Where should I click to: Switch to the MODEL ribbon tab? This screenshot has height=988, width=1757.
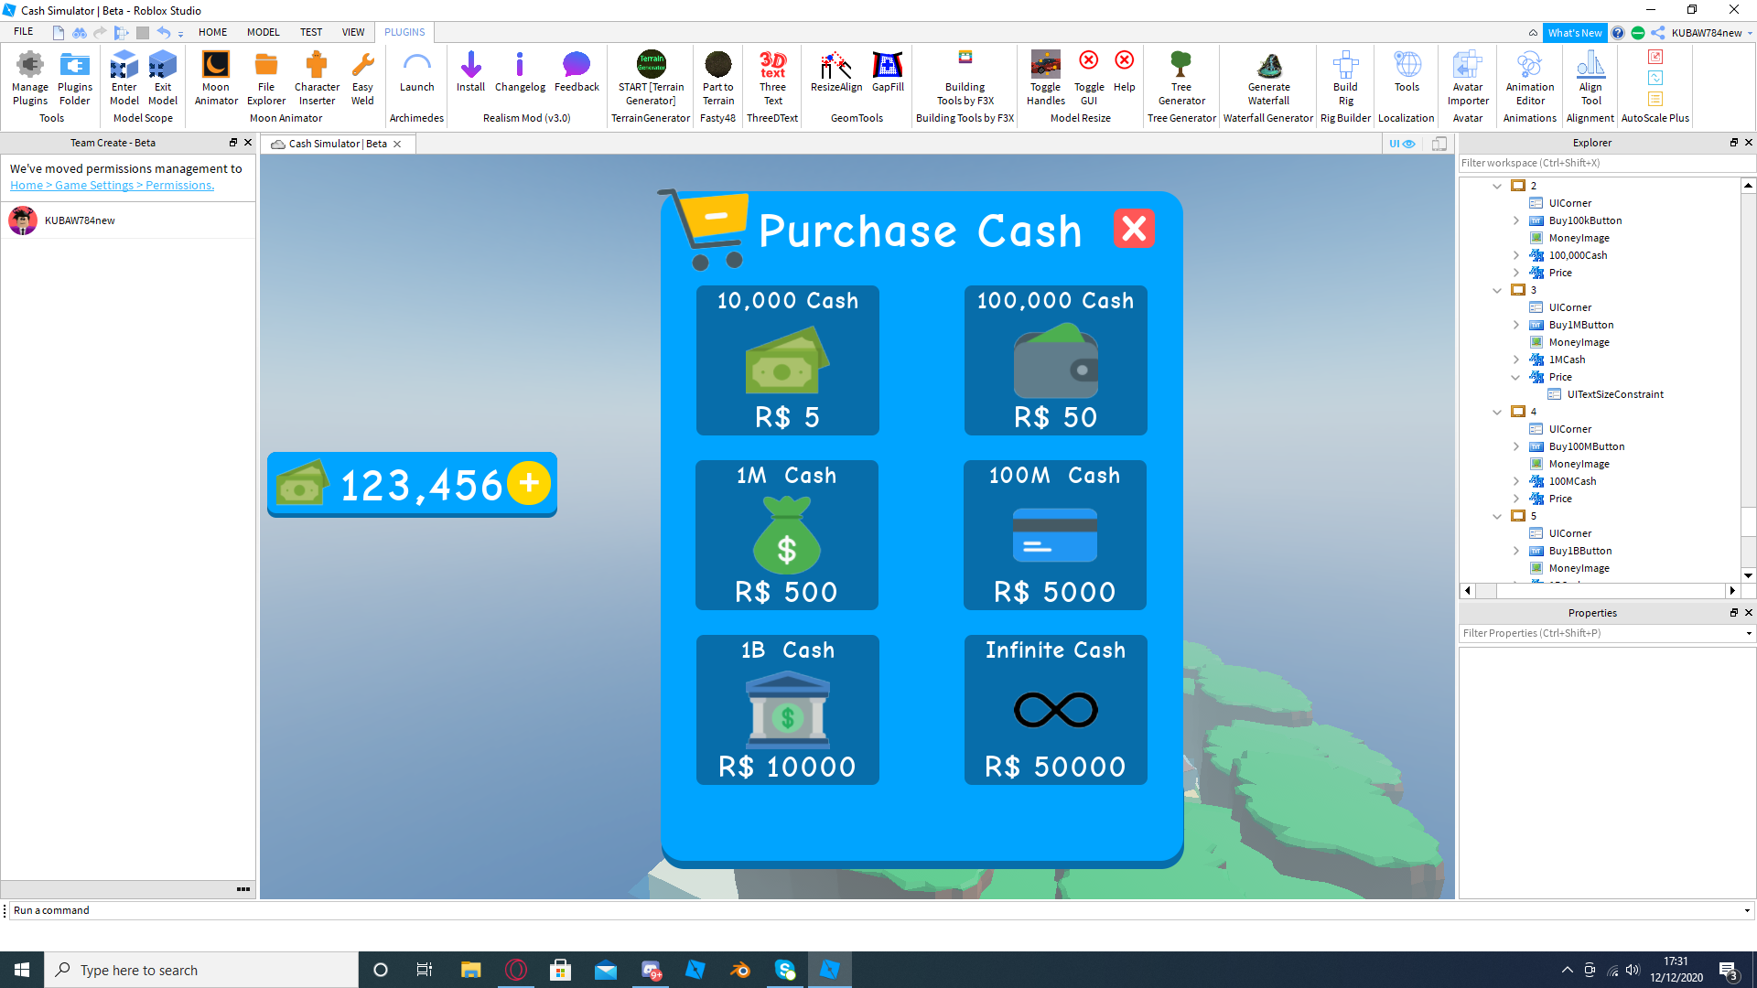point(263,32)
